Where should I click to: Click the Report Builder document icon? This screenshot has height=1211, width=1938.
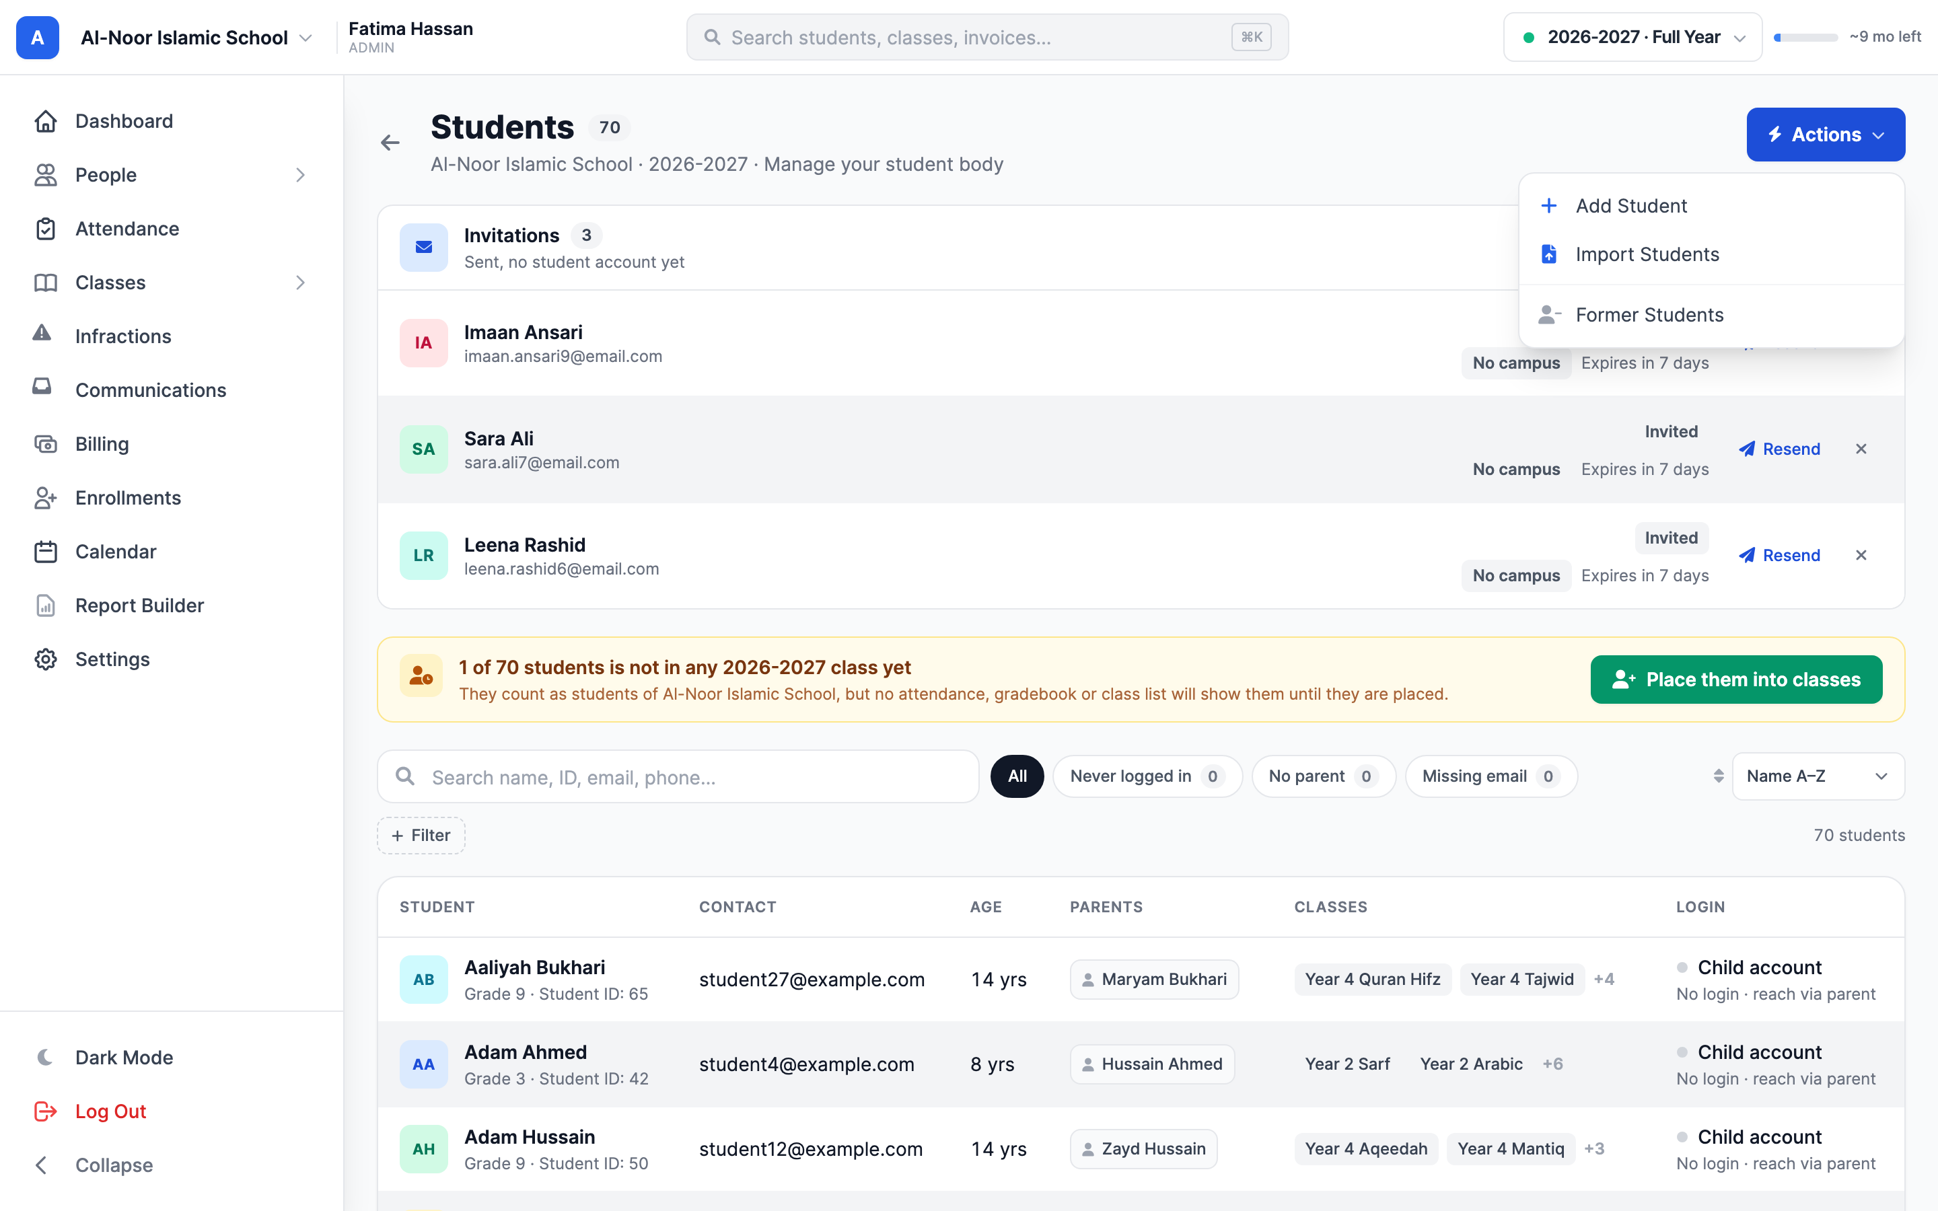point(46,605)
